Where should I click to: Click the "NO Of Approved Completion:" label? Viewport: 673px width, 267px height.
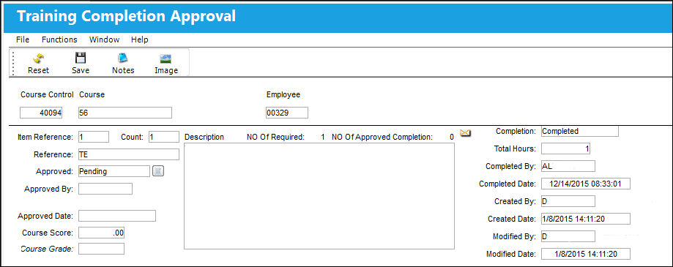pos(382,137)
